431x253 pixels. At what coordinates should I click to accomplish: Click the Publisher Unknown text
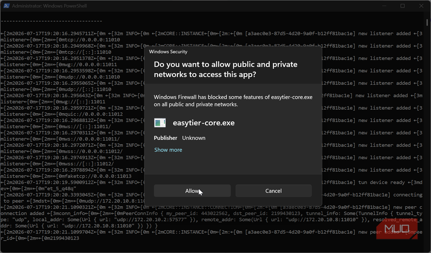[x=179, y=138]
